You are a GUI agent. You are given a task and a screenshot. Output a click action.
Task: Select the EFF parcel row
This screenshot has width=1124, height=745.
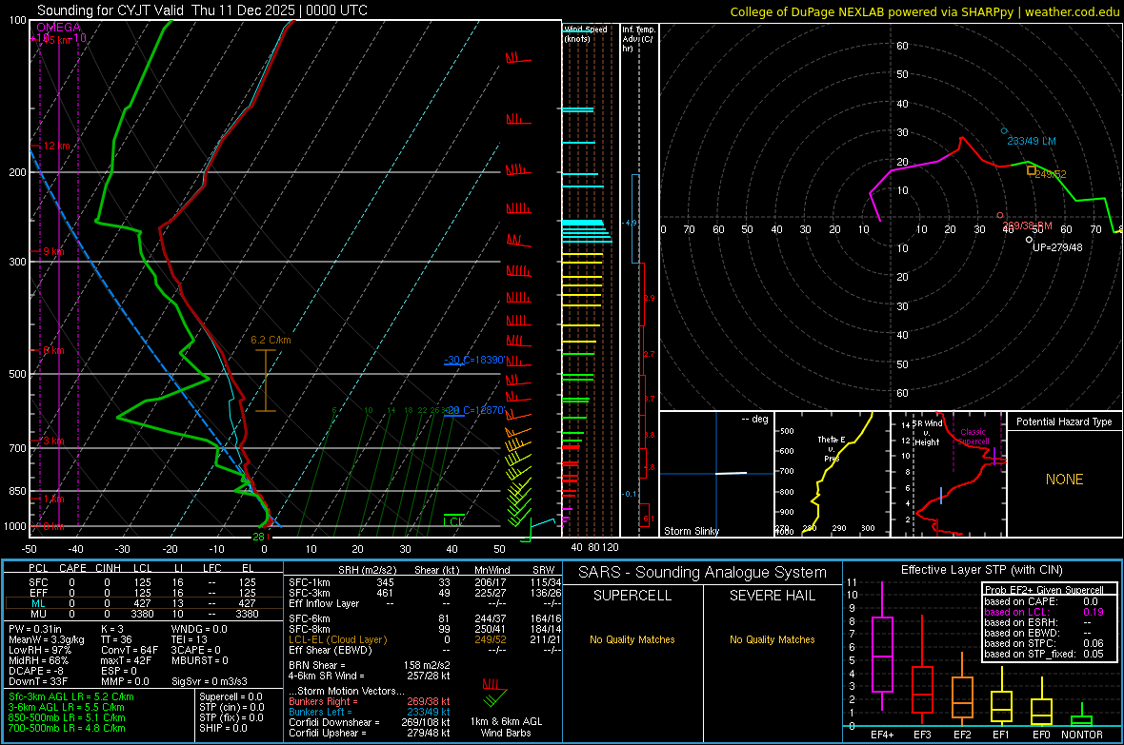144,593
